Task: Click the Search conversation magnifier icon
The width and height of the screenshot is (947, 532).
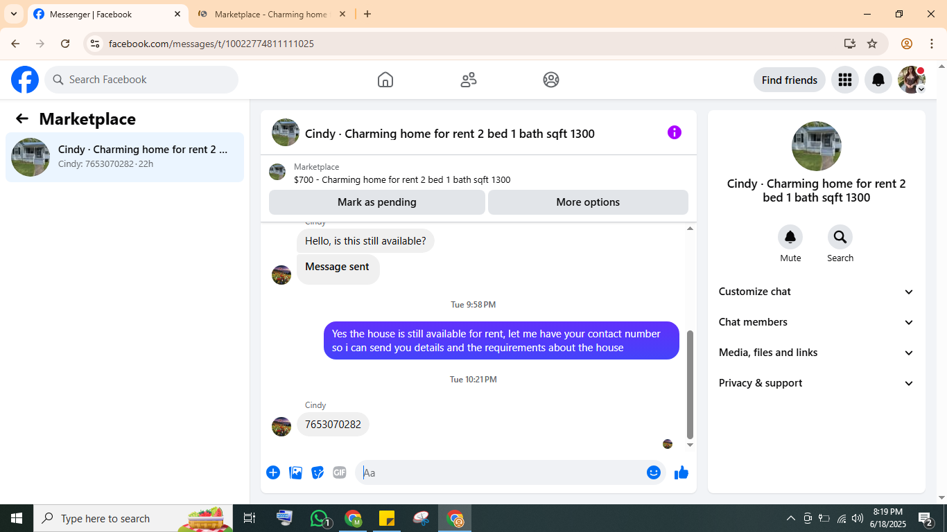Action: (x=840, y=237)
